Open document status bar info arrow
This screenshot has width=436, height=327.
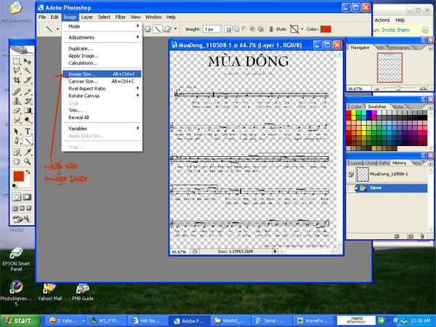click(275, 251)
